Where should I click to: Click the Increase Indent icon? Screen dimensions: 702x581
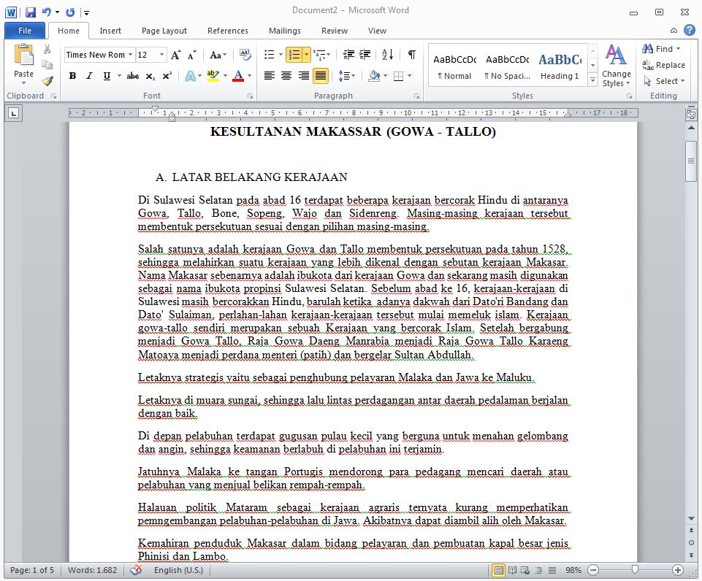coord(365,55)
